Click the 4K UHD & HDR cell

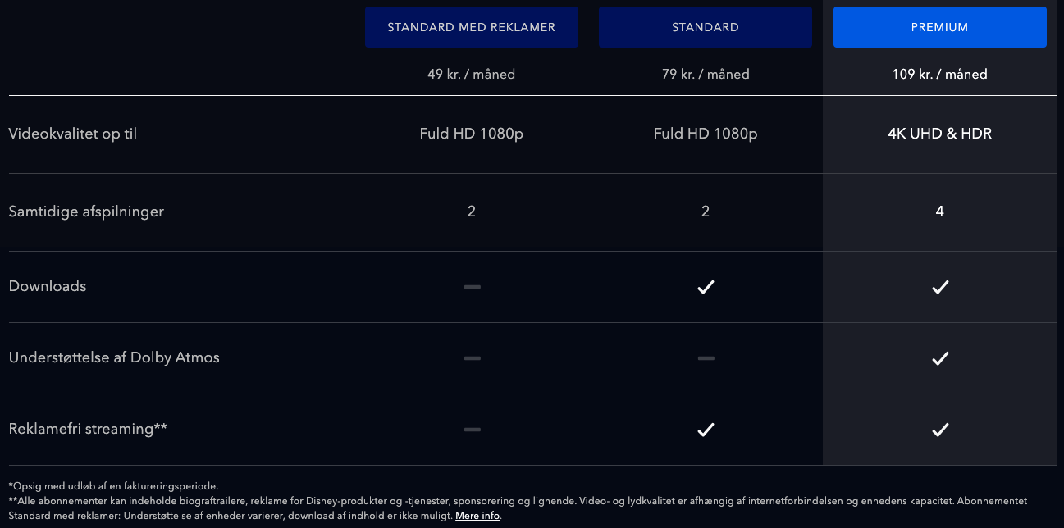click(939, 134)
